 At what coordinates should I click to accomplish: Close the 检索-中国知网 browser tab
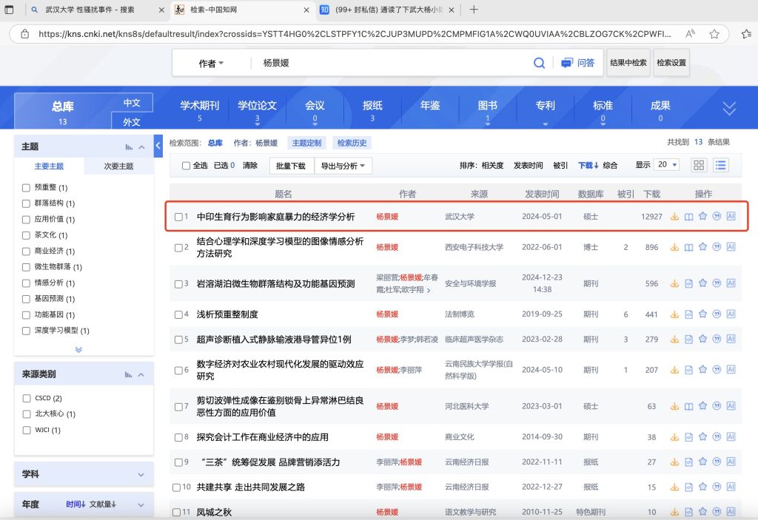click(306, 10)
